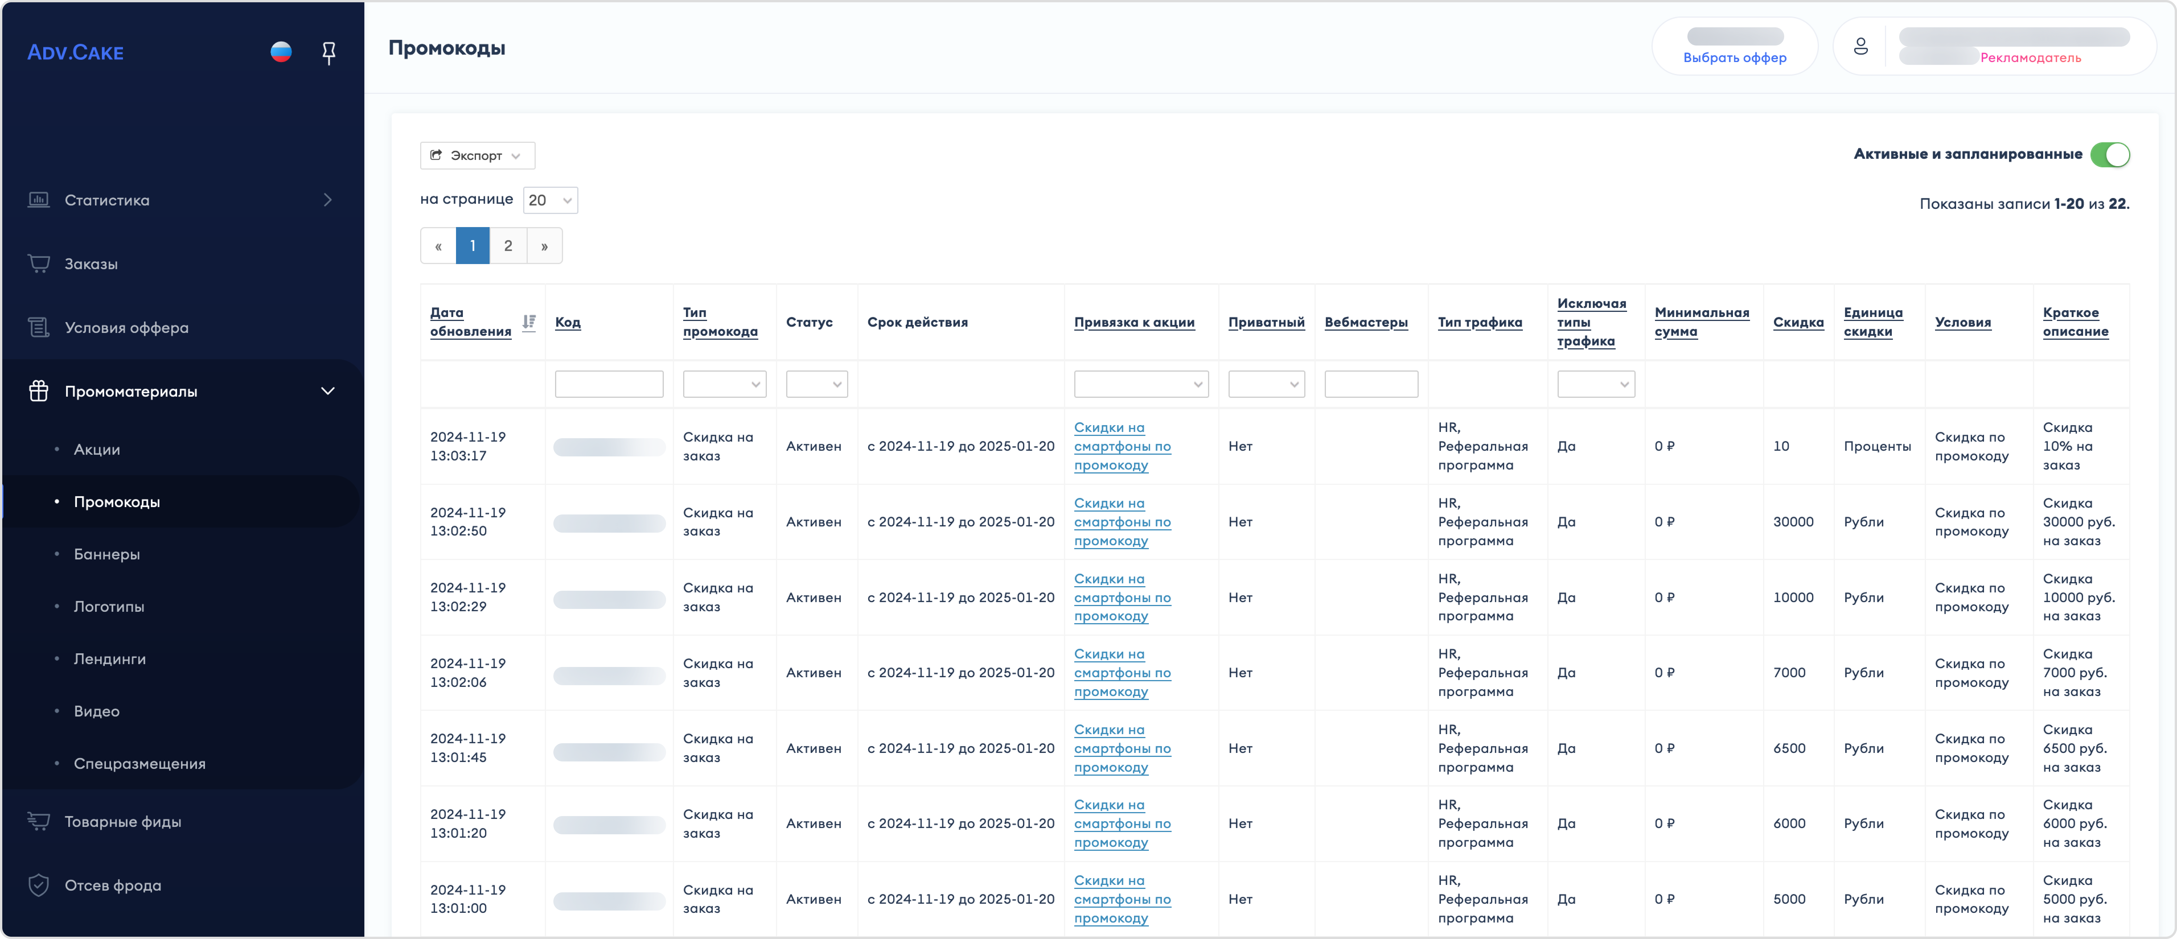Image resolution: width=2177 pixels, height=939 pixels.
Task: Click the Заказы cart icon
Action: (x=39, y=263)
